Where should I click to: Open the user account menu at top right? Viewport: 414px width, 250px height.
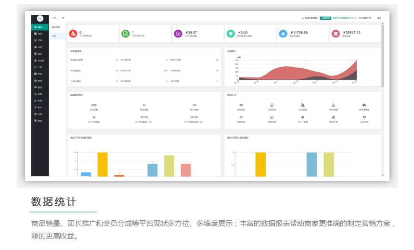[379, 18]
